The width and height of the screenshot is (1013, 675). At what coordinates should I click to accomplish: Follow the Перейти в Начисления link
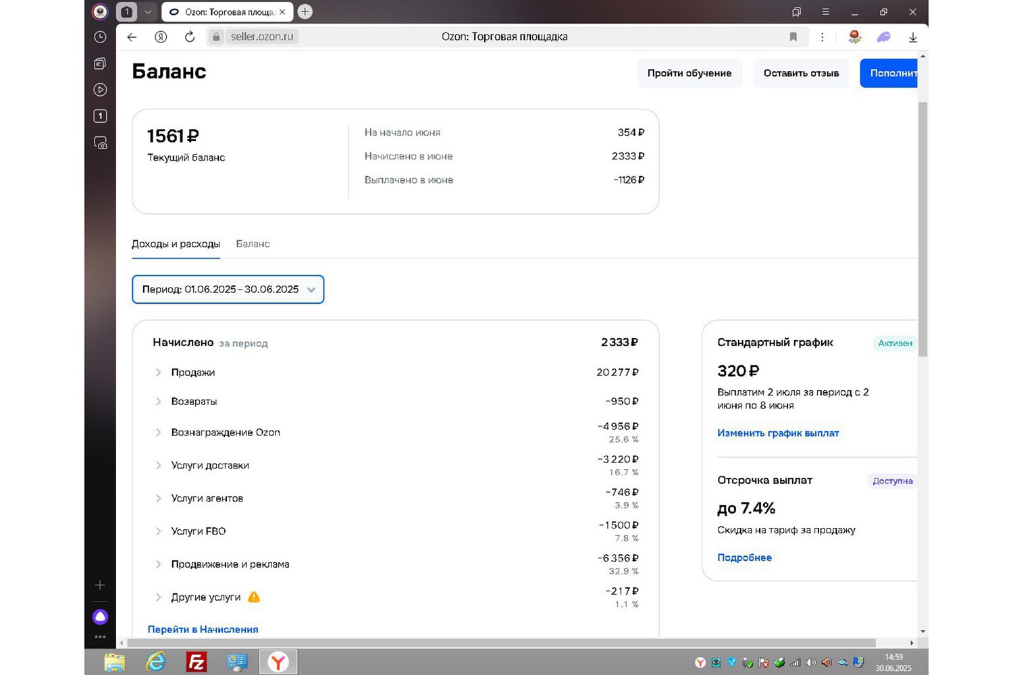pos(203,629)
